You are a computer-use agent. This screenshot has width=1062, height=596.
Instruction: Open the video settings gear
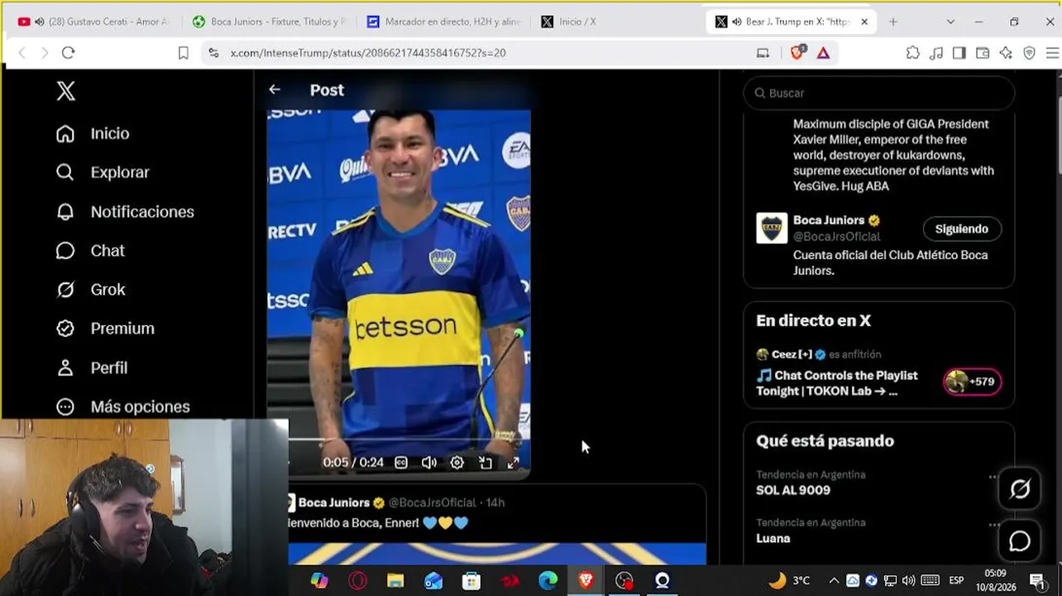(x=457, y=463)
